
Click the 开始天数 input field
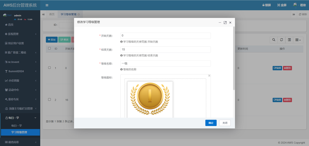point(165,36)
